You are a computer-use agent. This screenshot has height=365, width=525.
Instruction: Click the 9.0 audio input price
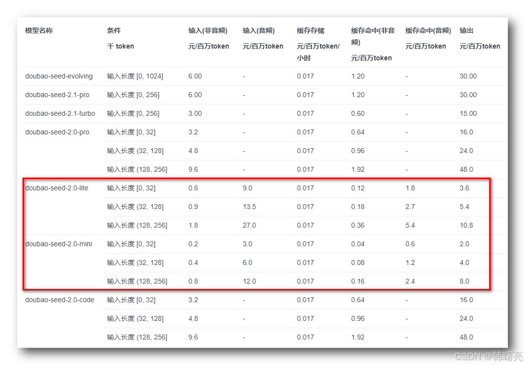point(248,188)
